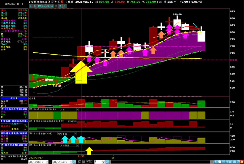Click the 保留空間 value field showing 3

click(x=98, y=162)
